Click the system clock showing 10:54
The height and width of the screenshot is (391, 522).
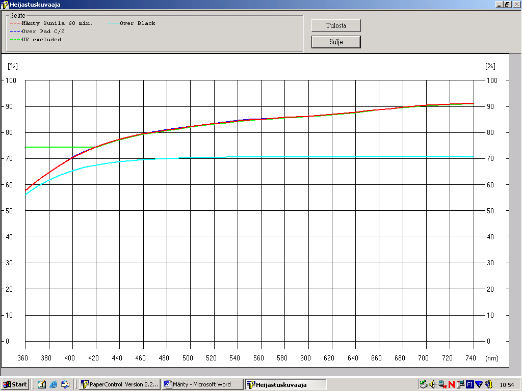point(507,385)
